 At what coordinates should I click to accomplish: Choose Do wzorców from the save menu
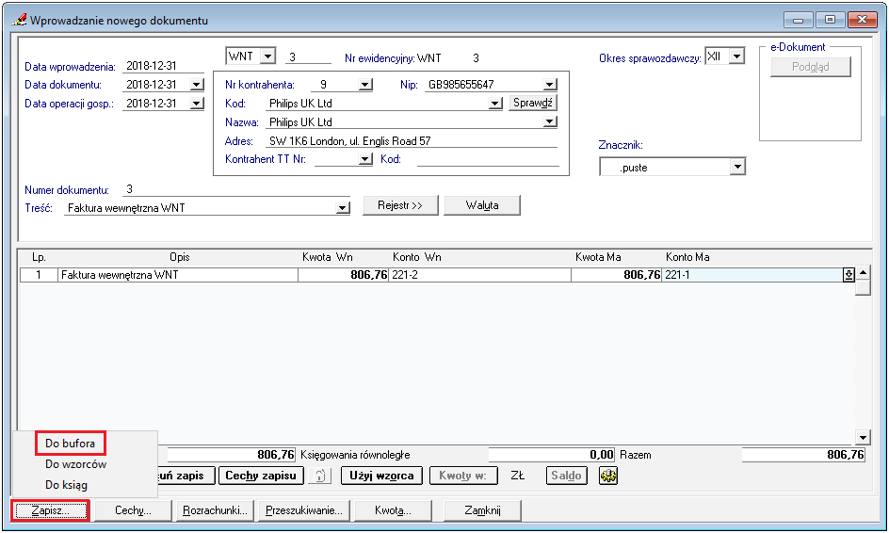pyautogui.click(x=76, y=464)
